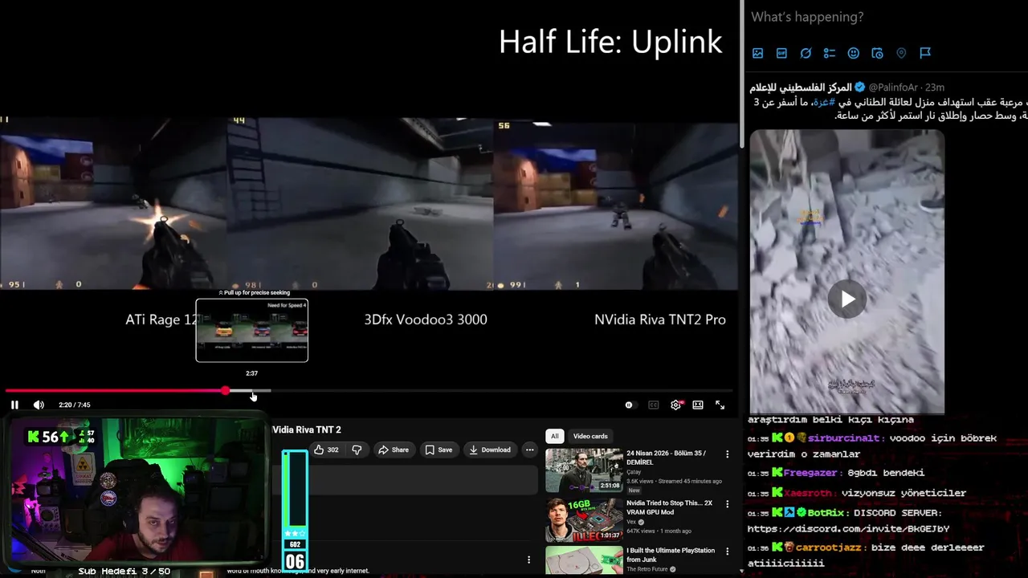
Task: Open options menu for Nvidia Tried video
Action: pos(728,504)
